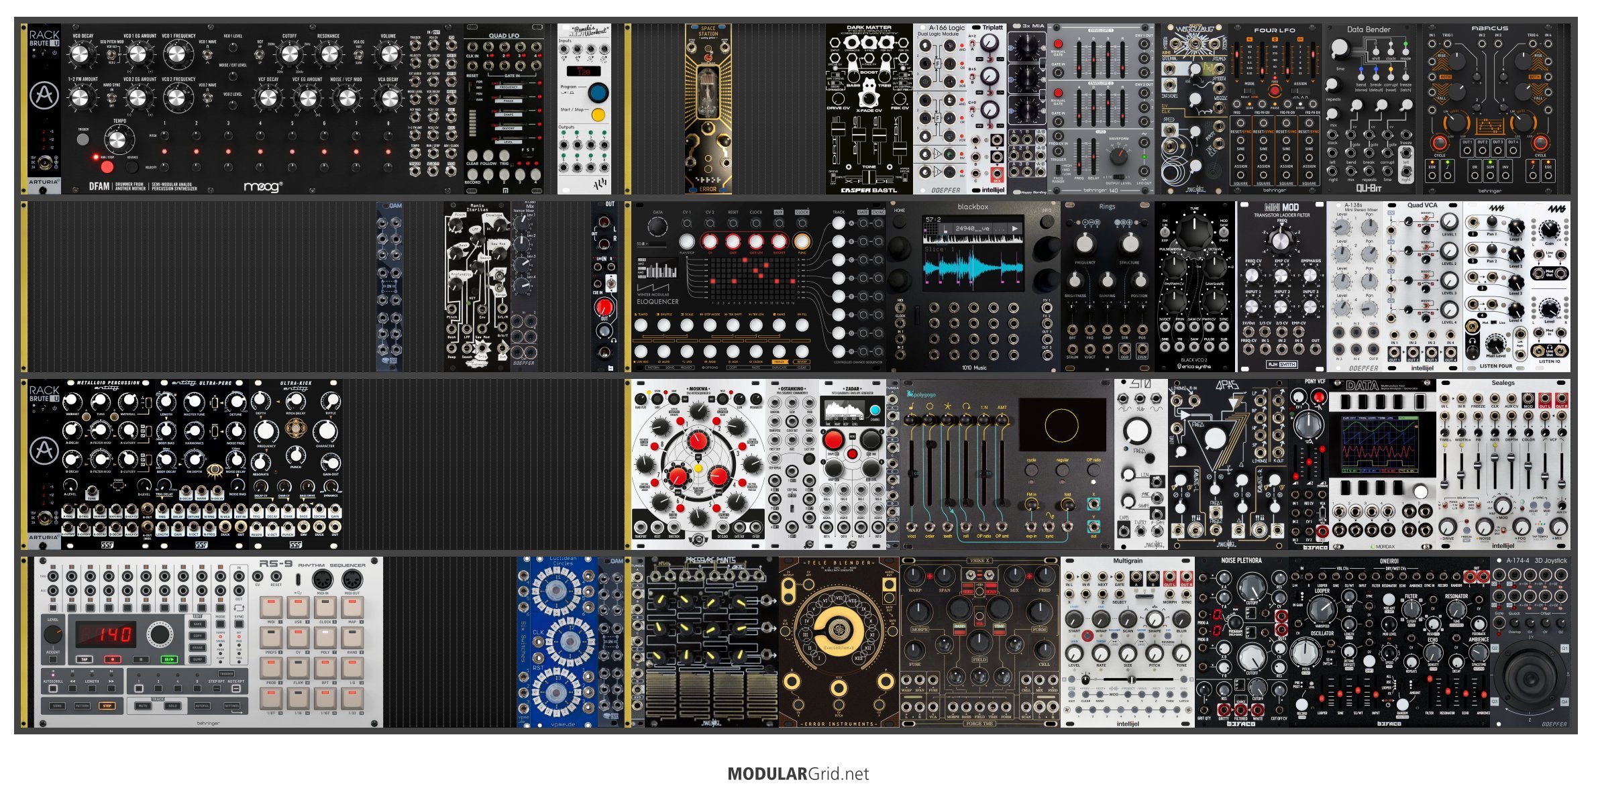This screenshot has width=1598, height=788.
Task: Flip the Hard Sync switch on the DFAM
Action: click(112, 97)
